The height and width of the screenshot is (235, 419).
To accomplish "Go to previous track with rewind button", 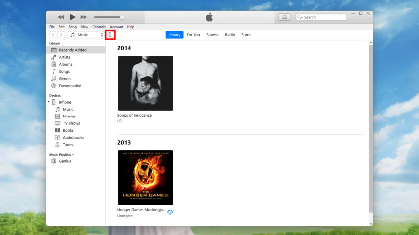I will 61,17.
